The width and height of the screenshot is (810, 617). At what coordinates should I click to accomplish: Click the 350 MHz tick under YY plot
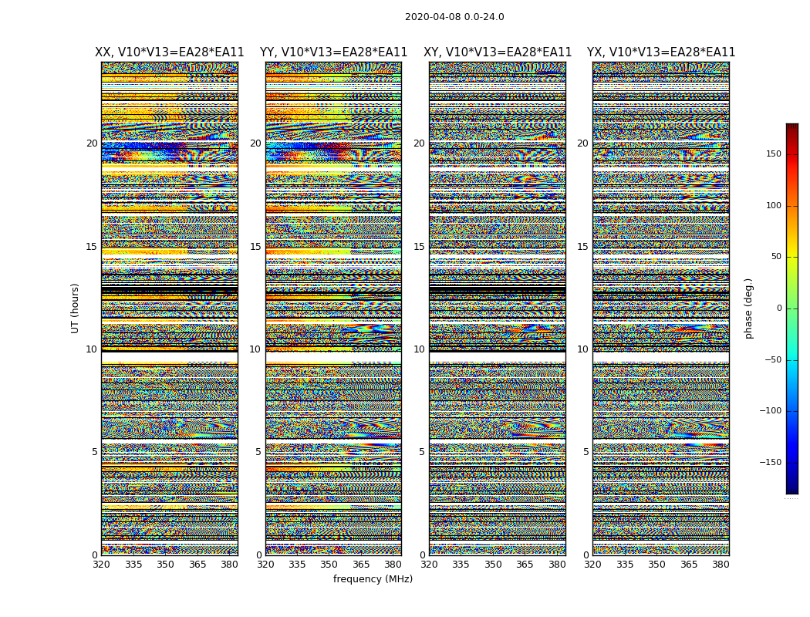[x=329, y=565]
